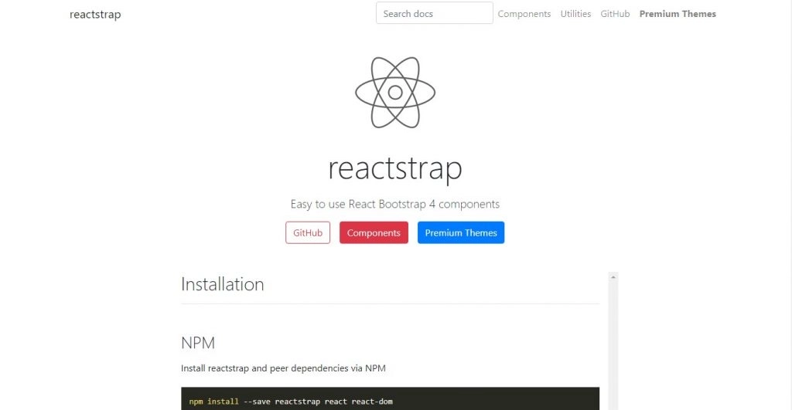Open the GitHub nav link

(615, 14)
